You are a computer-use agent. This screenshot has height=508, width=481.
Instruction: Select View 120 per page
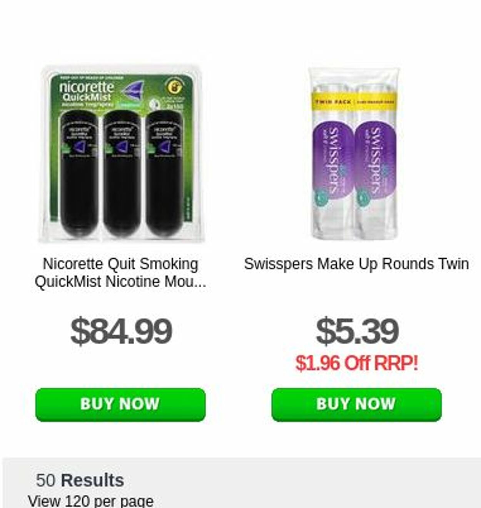[91, 501]
